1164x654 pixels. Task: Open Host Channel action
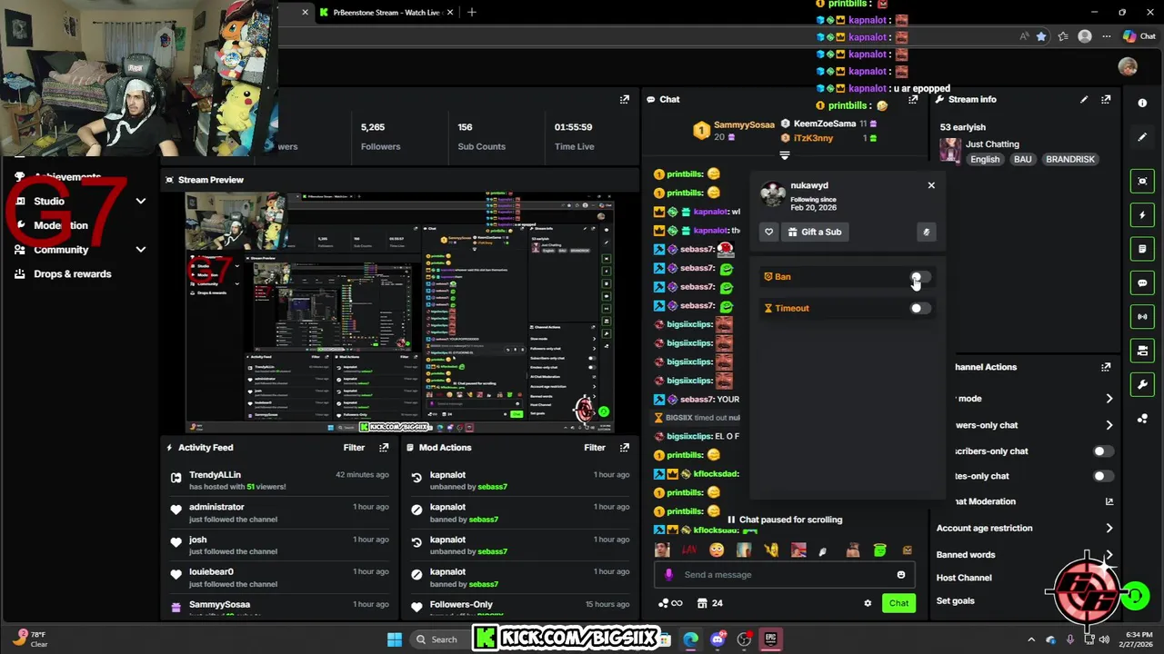click(x=964, y=578)
